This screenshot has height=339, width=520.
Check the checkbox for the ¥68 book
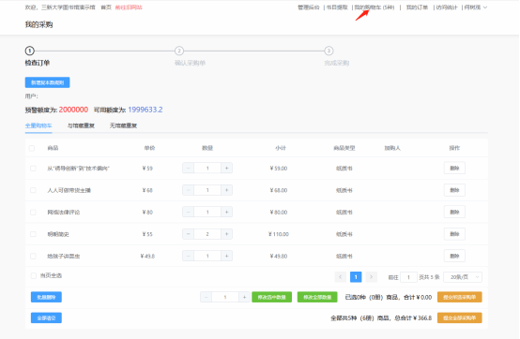33,190
